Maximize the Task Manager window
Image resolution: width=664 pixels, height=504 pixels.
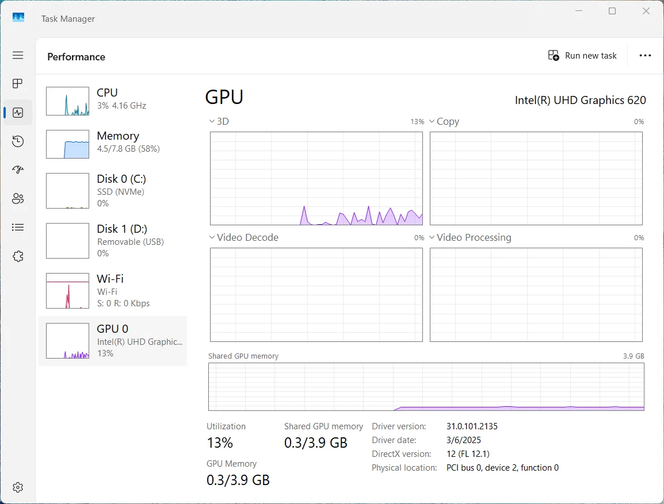coord(612,11)
